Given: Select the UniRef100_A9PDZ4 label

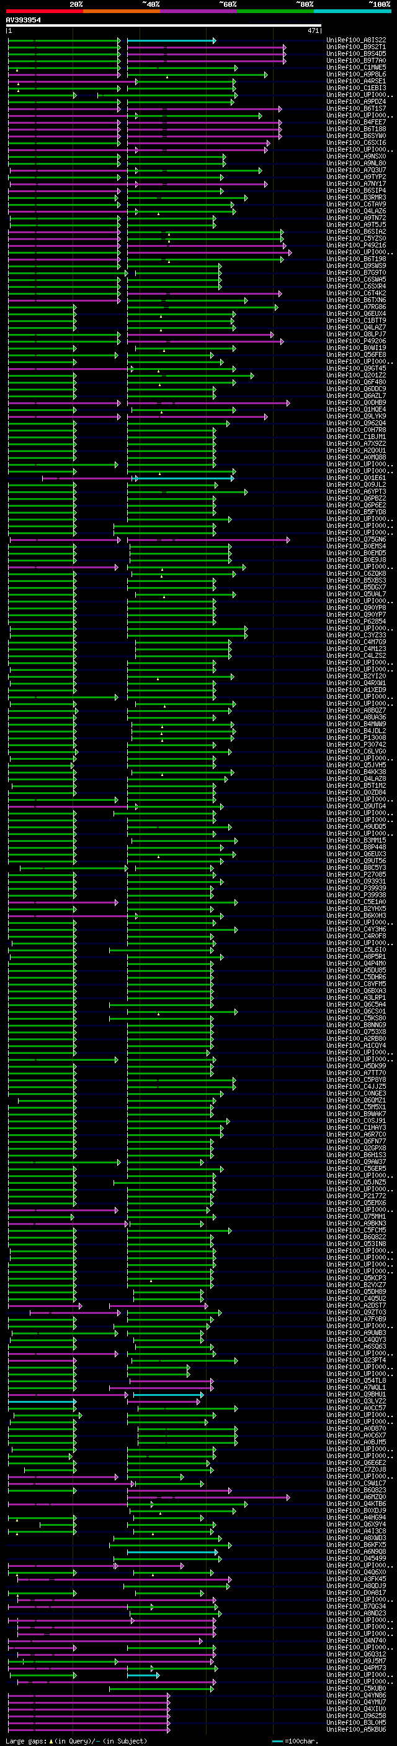Looking at the screenshot, I should (x=357, y=102).
